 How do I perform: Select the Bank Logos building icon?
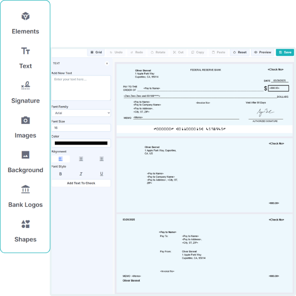pos(26,189)
